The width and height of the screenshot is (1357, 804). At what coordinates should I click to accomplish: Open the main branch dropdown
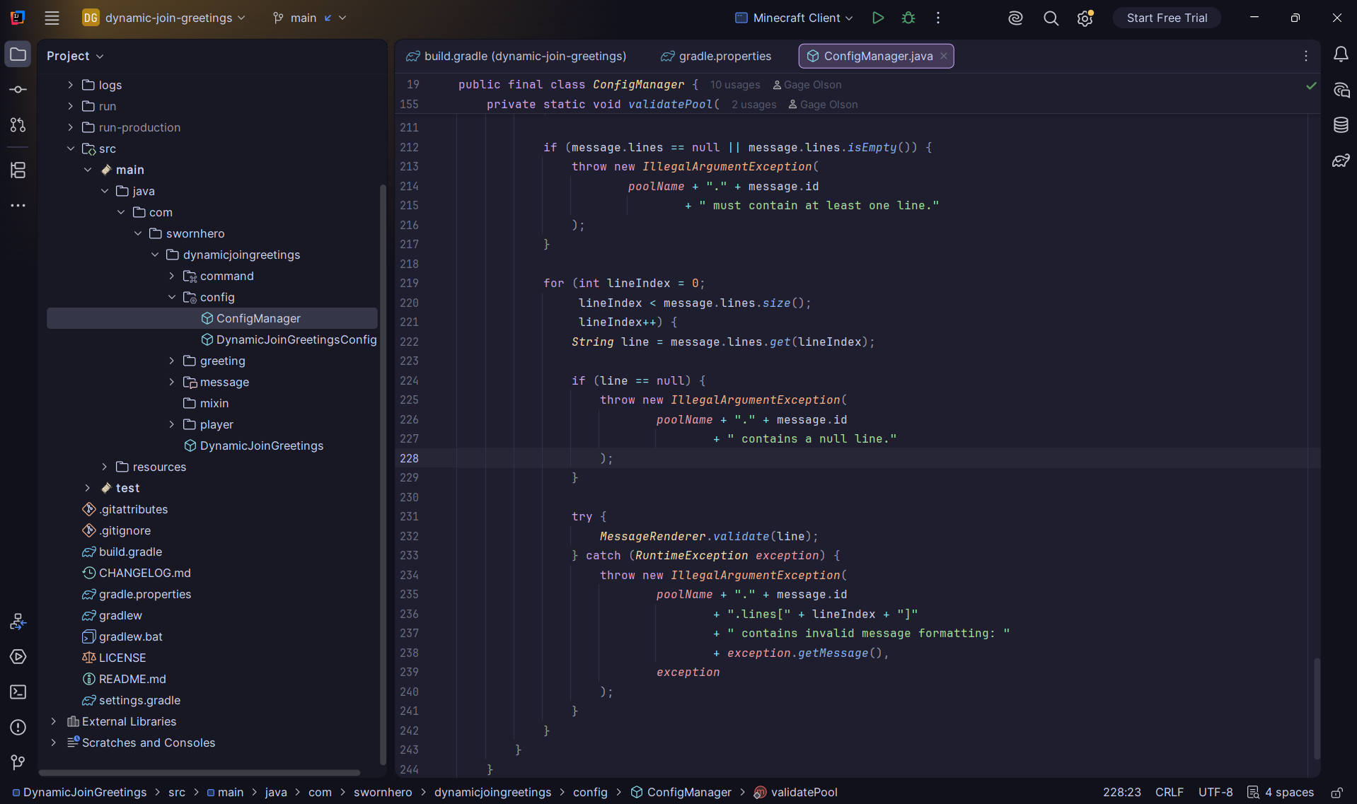tap(309, 18)
